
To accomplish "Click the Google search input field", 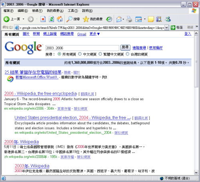I will click(82, 48).
